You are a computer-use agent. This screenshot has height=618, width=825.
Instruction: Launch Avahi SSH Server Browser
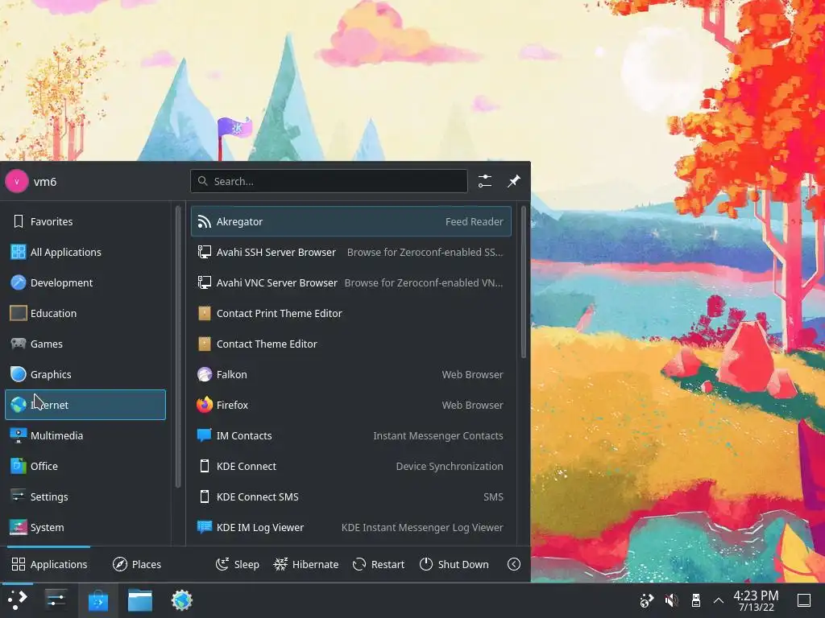point(351,252)
